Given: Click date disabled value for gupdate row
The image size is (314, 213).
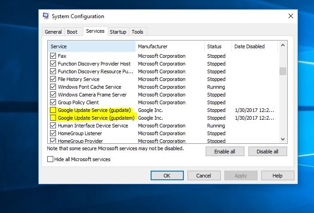Looking at the screenshot, I should click(x=254, y=110).
